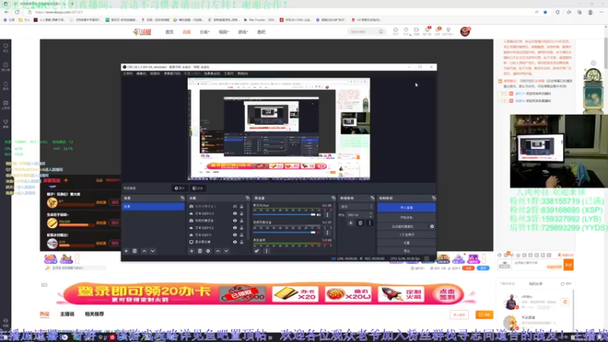
Task: Click the blue stop streaming button in OBS
Action: 407,207
